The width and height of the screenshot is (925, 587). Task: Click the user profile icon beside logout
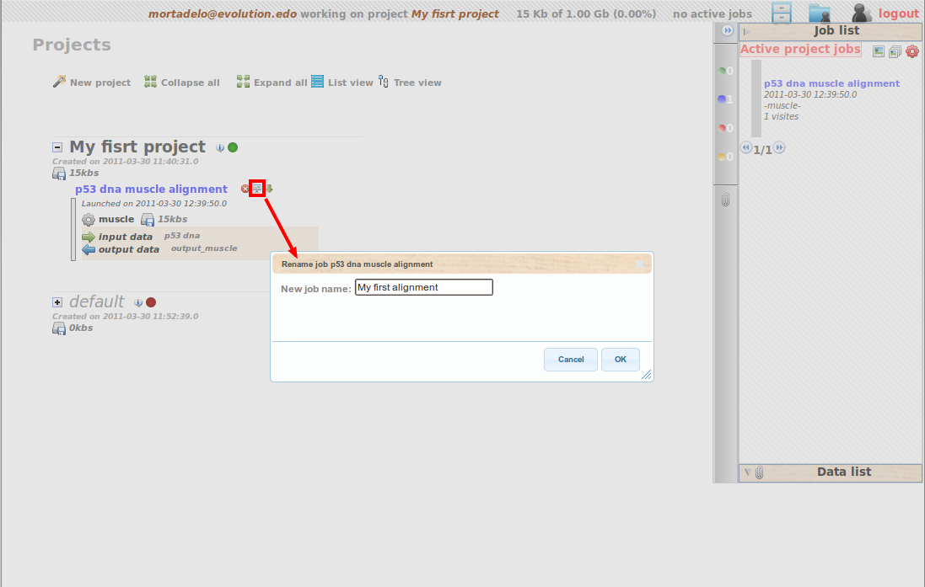click(x=861, y=13)
